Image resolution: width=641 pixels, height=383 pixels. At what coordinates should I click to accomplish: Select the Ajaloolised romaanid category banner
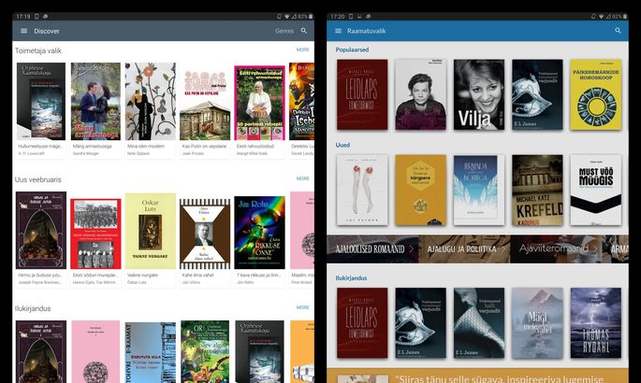tap(372, 248)
